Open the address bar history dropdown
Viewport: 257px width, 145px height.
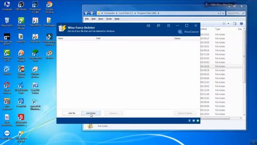click(x=218, y=13)
